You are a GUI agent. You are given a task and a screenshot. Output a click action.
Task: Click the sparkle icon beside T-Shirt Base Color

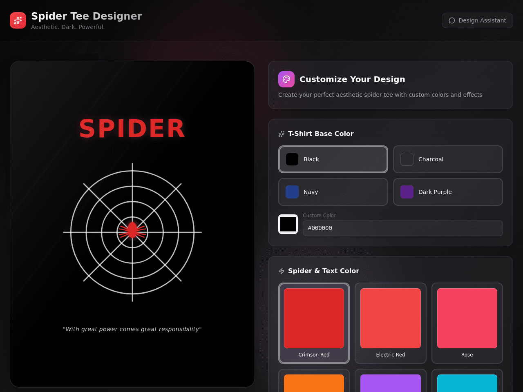point(282,134)
